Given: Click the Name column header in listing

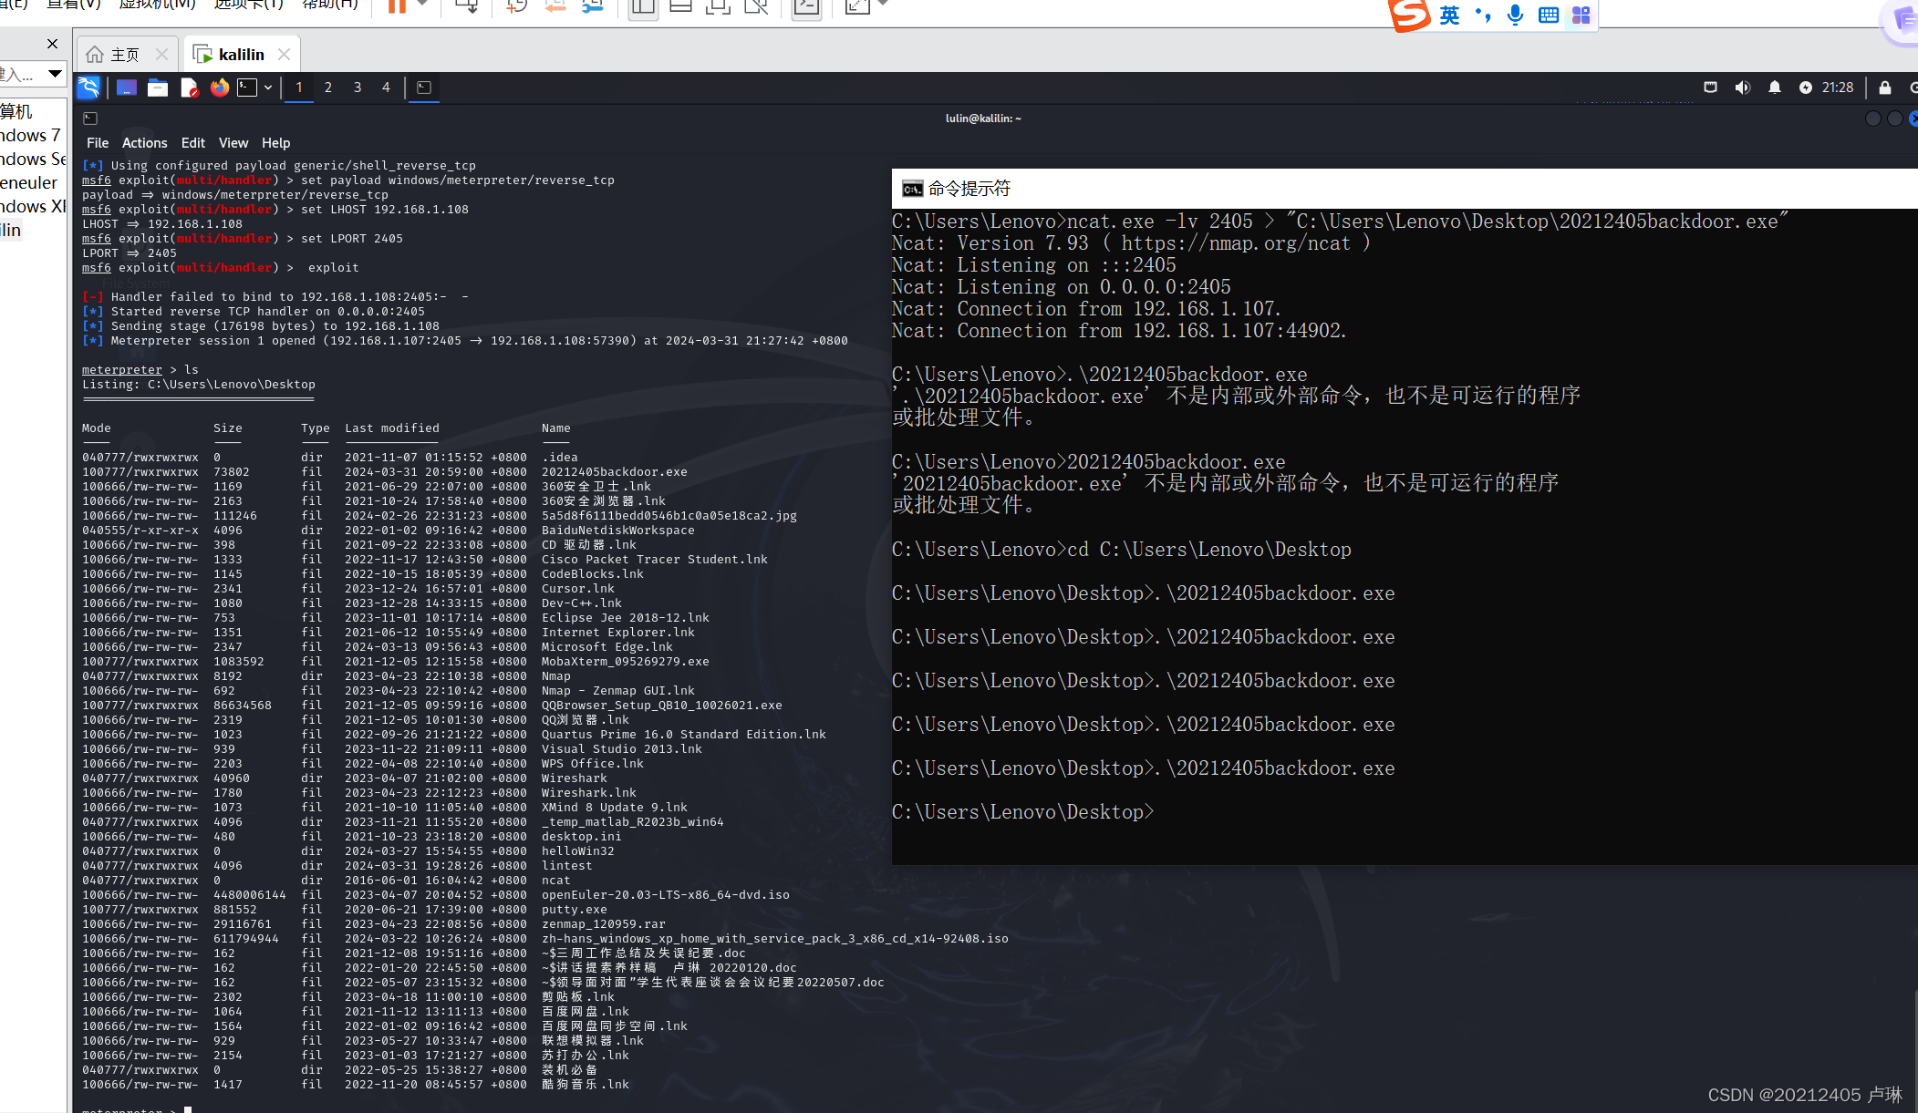Looking at the screenshot, I should (x=556, y=428).
